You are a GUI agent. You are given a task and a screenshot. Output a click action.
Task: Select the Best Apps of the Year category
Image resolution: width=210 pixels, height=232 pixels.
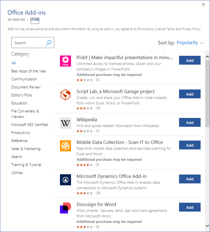[x=29, y=71]
